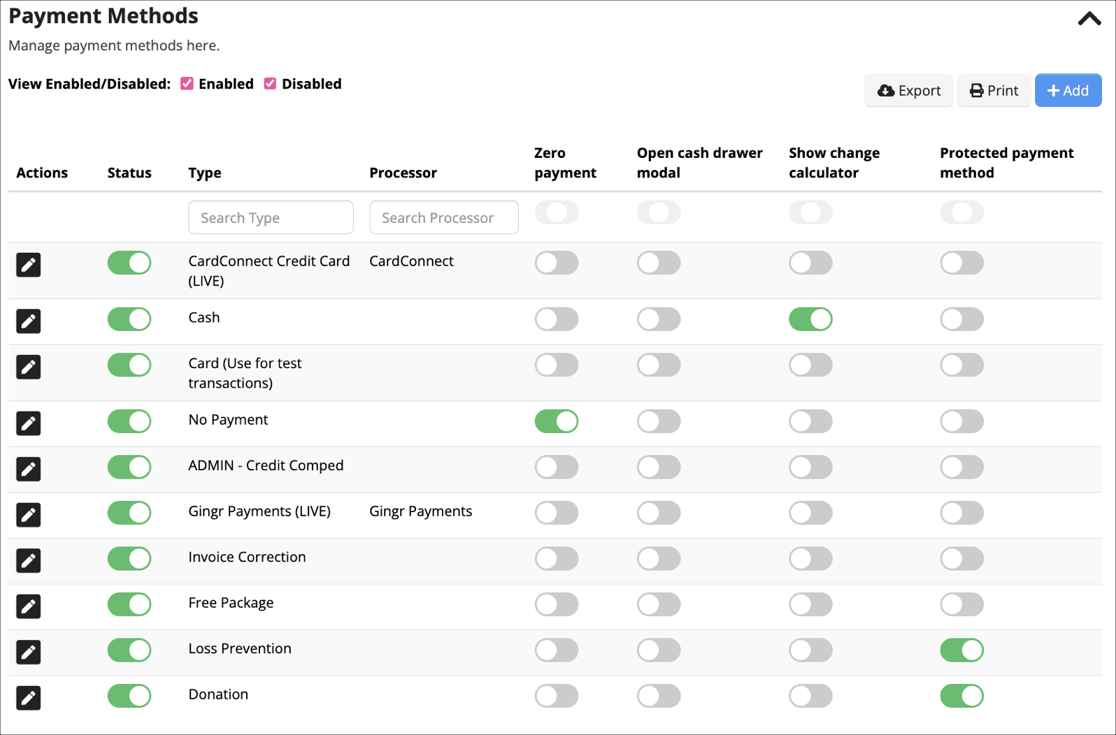Edit the CardConnect Credit Card payment method

coord(29,265)
